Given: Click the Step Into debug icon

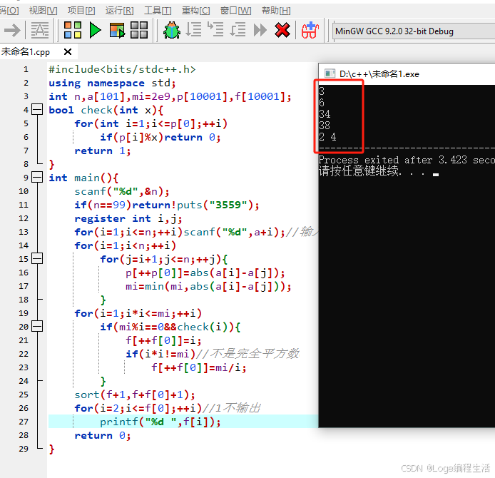Looking at the screenshot, I should point(215,29).
